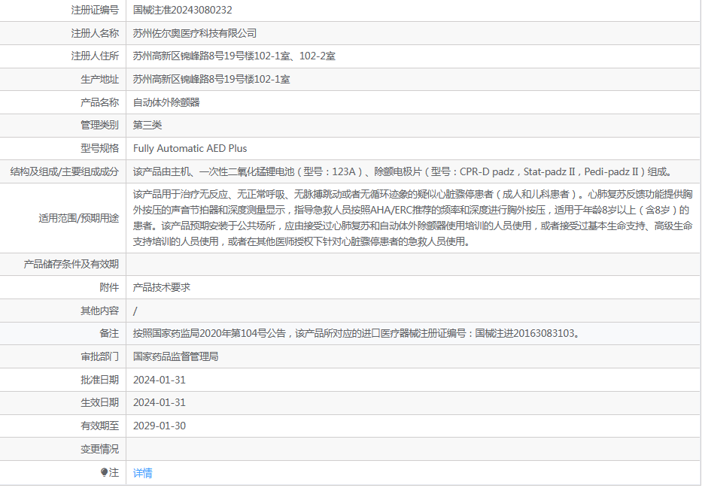Select model Fully Automatic AED Plus
This screenshot has width=702, height=494.
(190, 148)
